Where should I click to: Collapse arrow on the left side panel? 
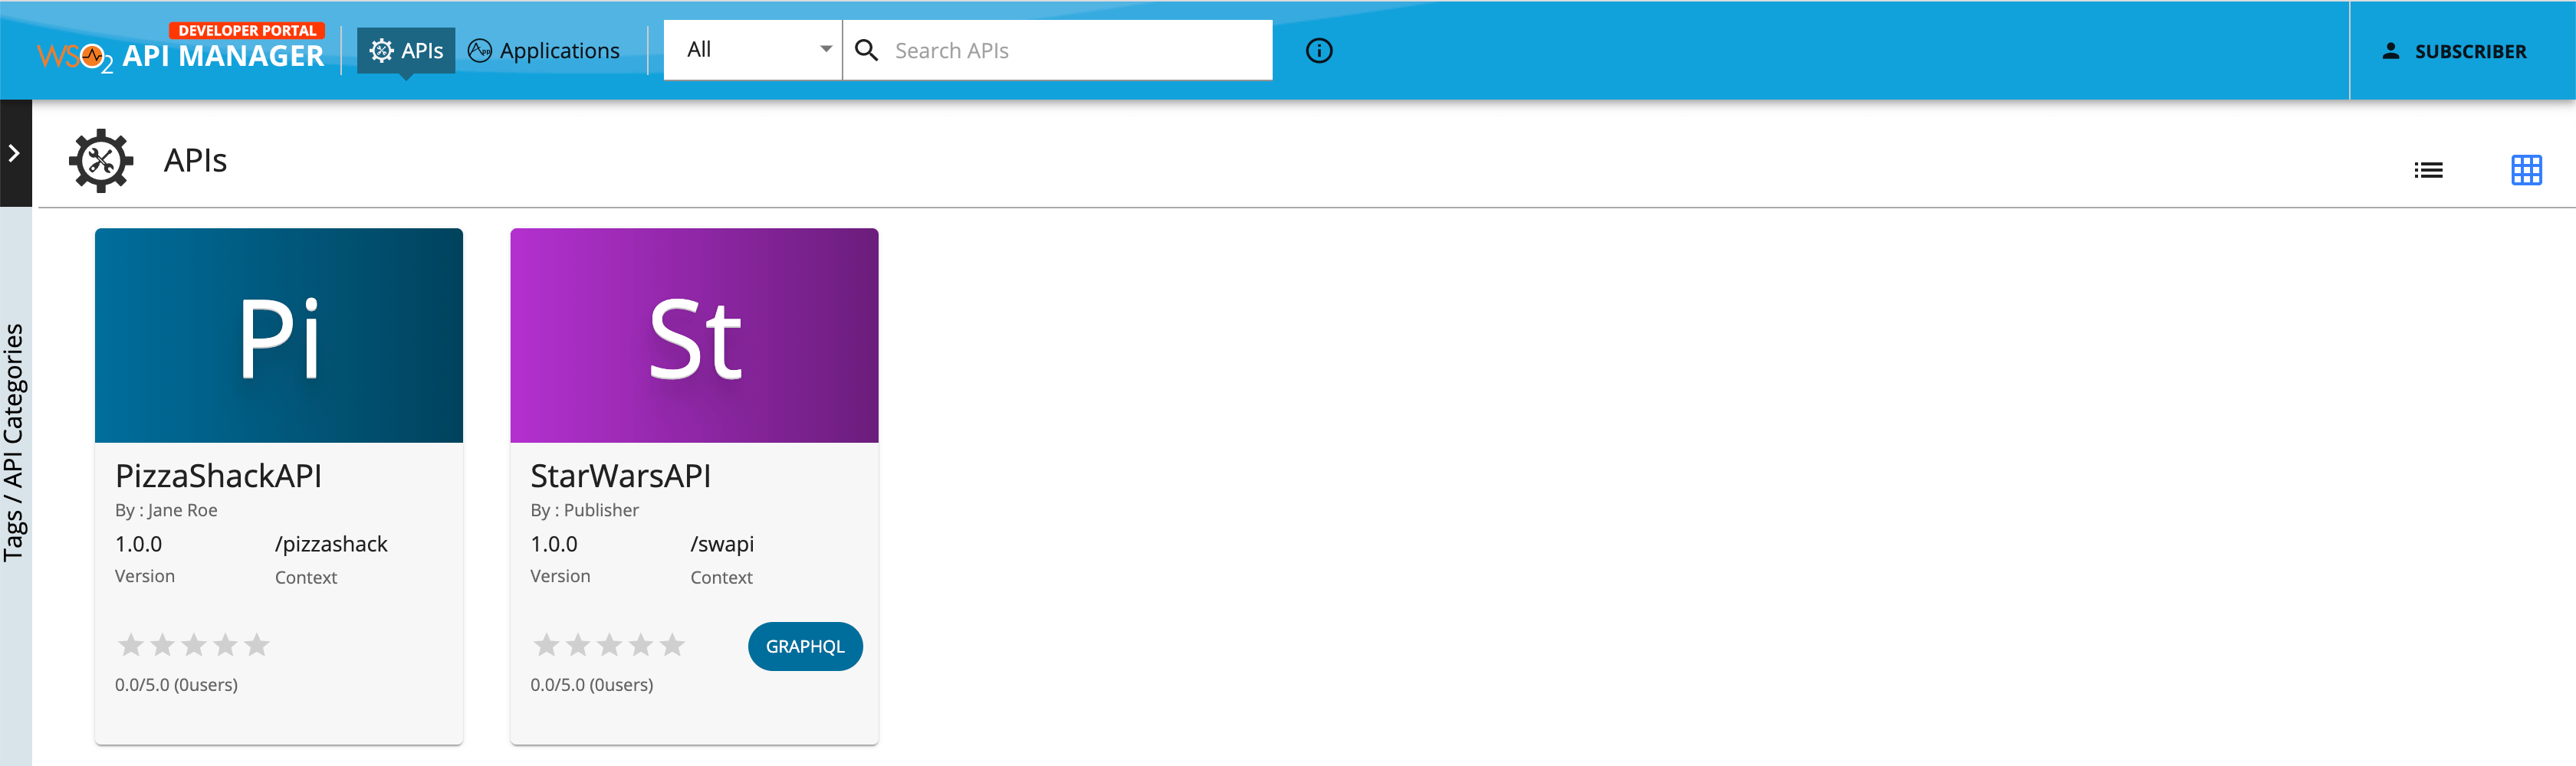(13, 152)
